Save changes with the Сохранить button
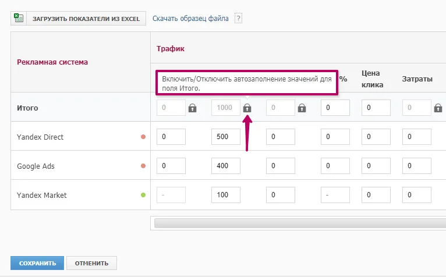Image resolution: width=446 pixels, height=277 pixels. tap(37, 263)
